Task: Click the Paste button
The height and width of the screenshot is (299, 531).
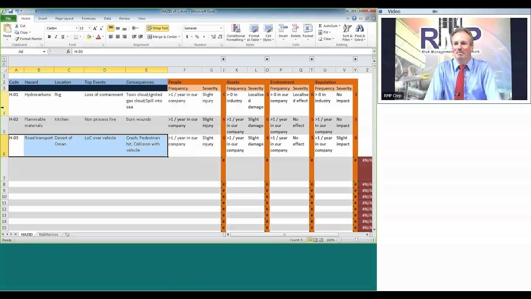Action: [x=7, y=32]
